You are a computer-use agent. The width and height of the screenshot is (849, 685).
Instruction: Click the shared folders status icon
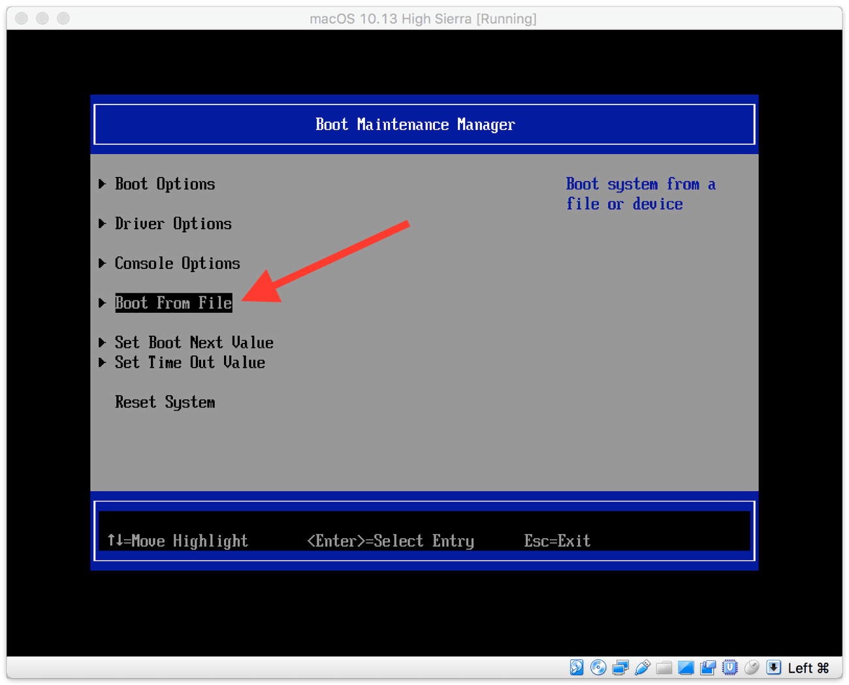(x=664, y=667)
